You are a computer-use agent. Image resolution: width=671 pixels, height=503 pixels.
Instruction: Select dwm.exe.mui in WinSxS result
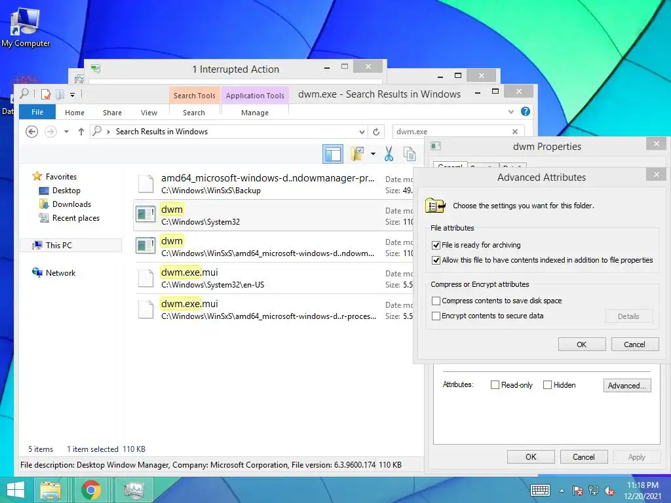[274, 310]
